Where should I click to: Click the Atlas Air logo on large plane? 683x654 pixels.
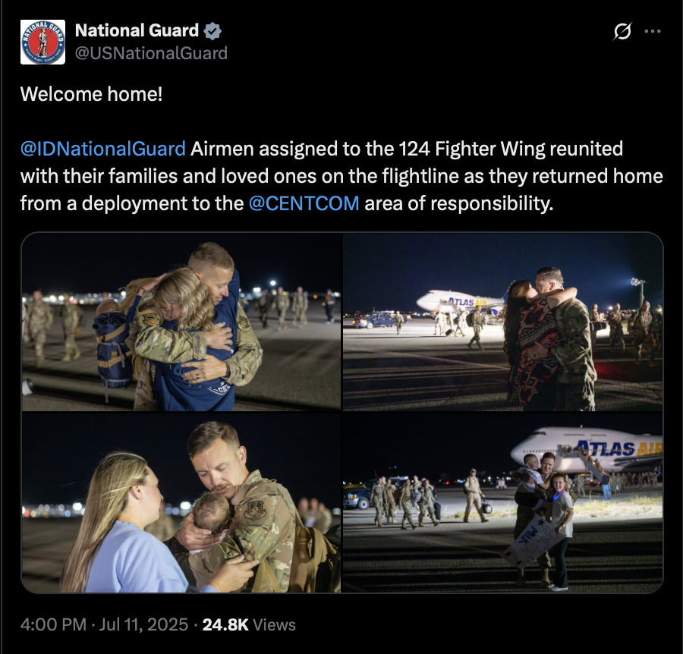coord(619,448)
